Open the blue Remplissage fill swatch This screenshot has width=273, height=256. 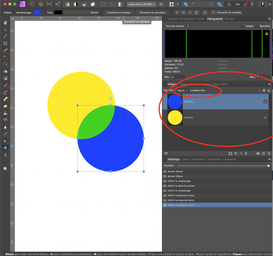37,12
